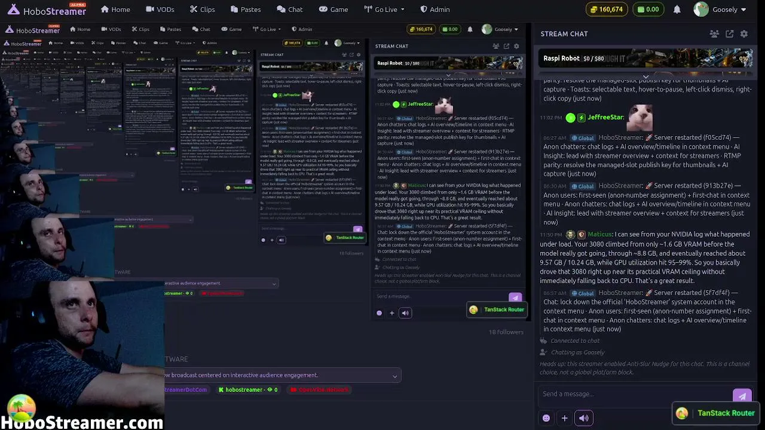Go to Home in the top navigation bar
The width and height of the screenshot is (765, 430).
(x=115, y=10)
